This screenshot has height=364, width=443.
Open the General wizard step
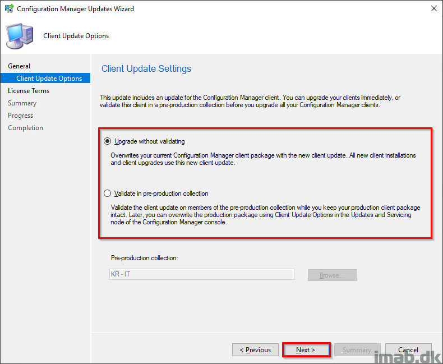click(x=19, y=66)
